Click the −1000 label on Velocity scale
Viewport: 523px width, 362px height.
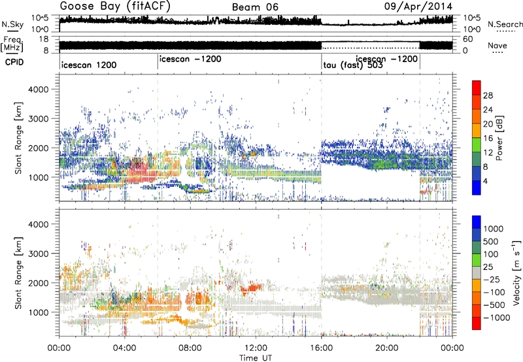point(496,318)
